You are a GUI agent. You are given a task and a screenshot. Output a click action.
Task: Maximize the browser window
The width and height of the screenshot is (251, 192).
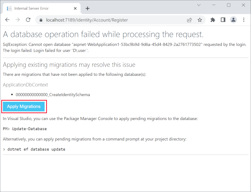[x=229, y=5]
